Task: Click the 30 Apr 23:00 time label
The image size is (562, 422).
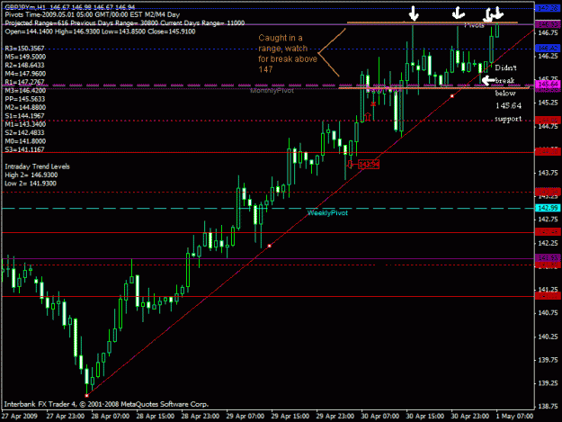Action: point(470,417)
